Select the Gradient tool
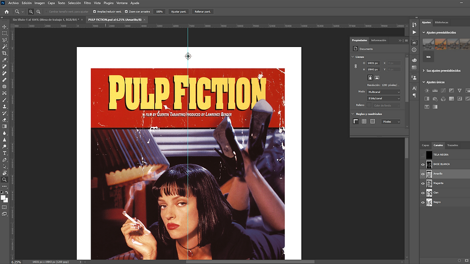Image resolution: width=470 pixels, height=264 pixels. tap(4, 126)
